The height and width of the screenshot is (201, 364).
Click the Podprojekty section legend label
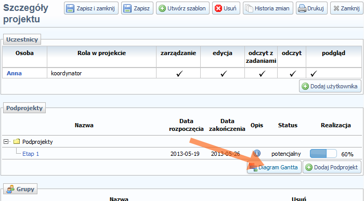24,108
